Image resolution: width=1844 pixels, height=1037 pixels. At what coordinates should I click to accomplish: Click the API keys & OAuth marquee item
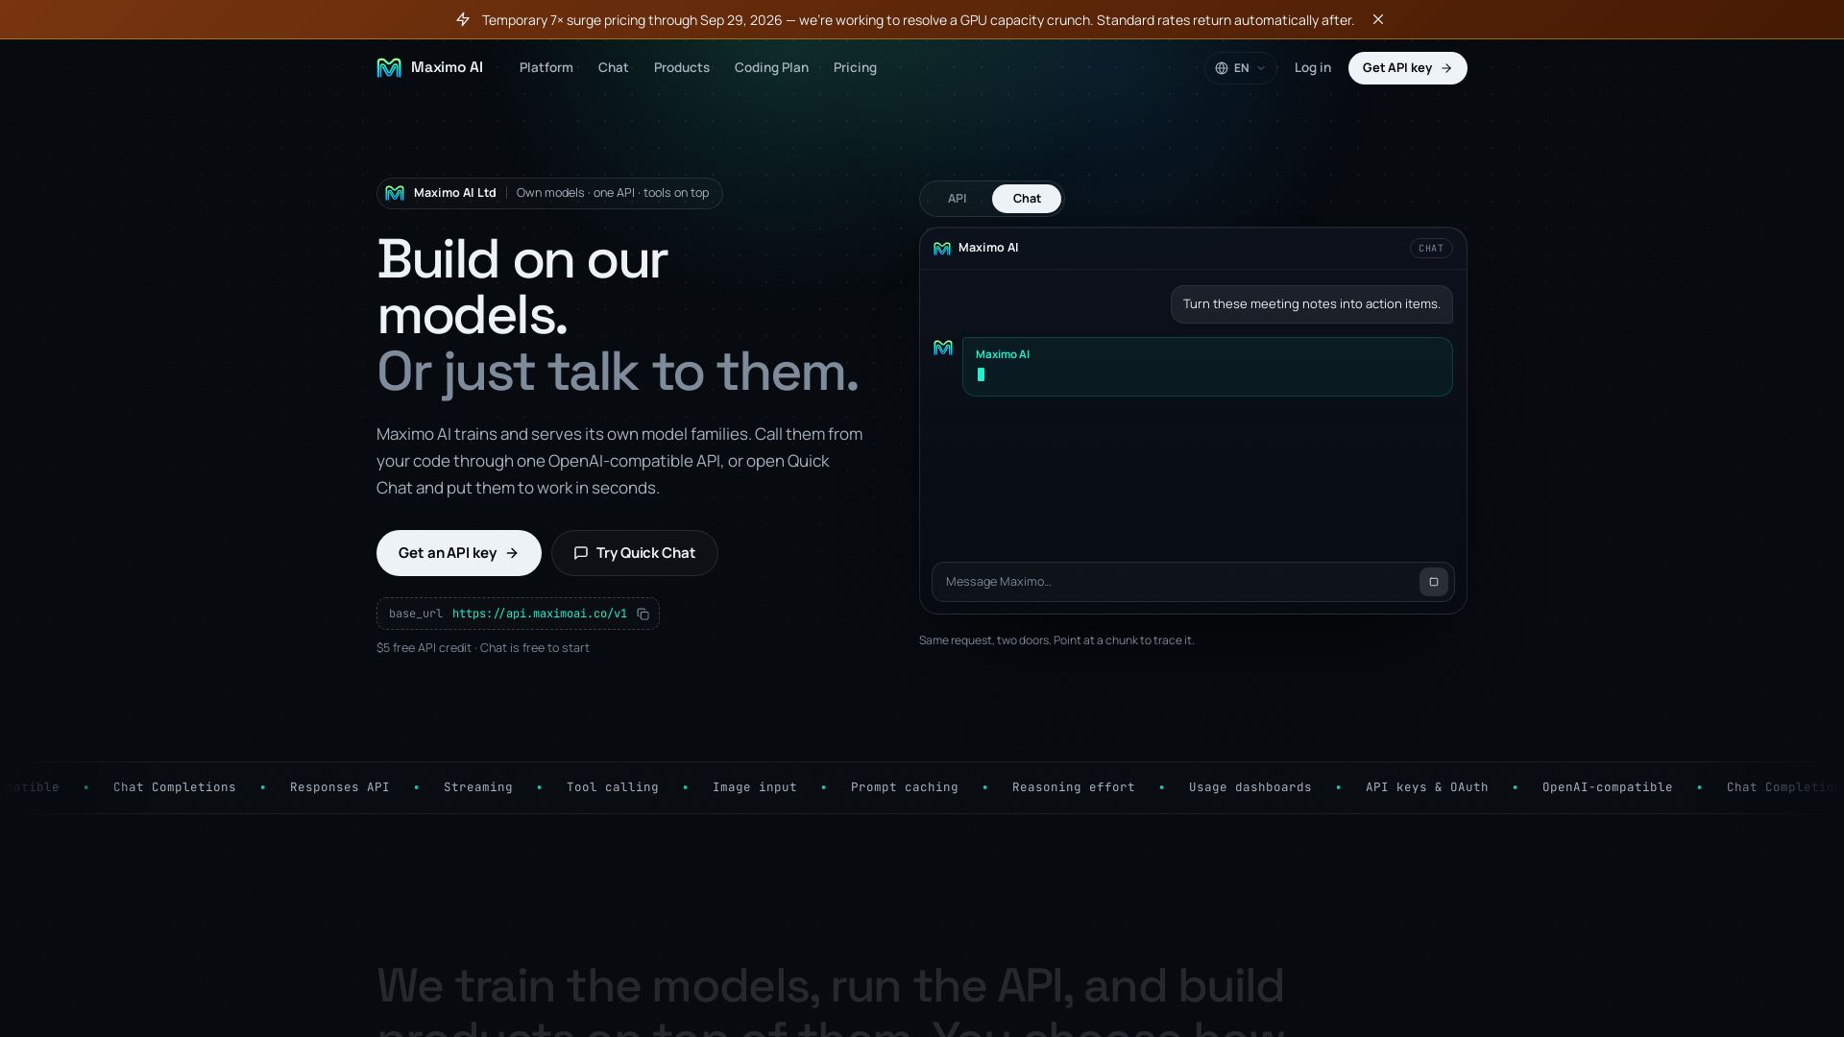pyautogui.click(x=1427, y=787)
